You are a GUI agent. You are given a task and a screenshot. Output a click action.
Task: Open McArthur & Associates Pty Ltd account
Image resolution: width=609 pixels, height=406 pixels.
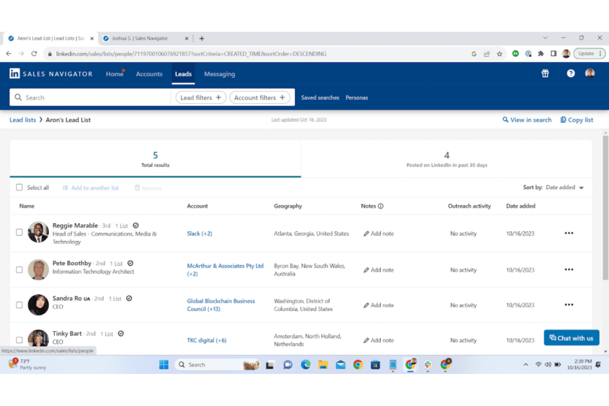point(225,270)
